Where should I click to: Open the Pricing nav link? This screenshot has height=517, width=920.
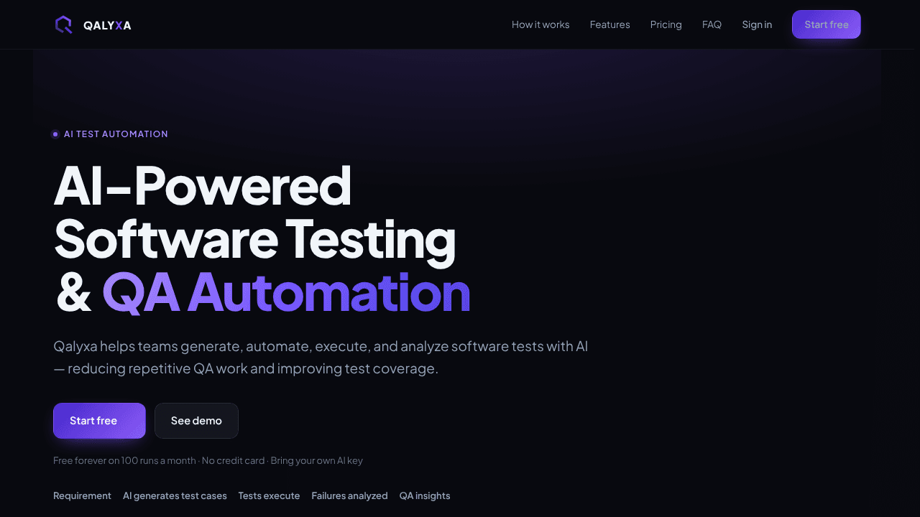tap(666, 24)
